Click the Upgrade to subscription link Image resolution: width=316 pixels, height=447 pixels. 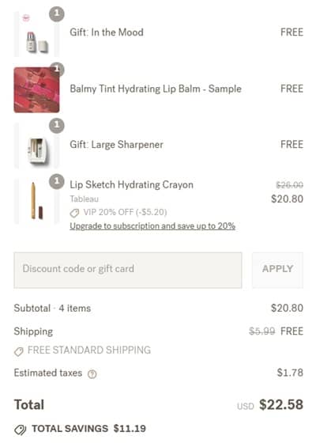point(152,226)
